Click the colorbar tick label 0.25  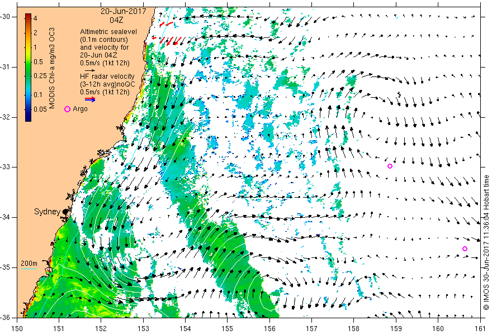tap(40, 76)
